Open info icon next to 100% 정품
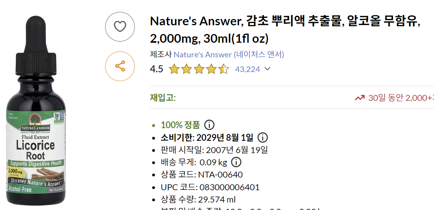This screenshot has width=434, height=210. pos(209,125)
